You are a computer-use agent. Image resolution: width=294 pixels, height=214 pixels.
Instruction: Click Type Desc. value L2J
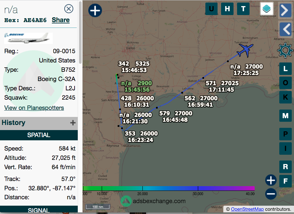click(70, 88)
